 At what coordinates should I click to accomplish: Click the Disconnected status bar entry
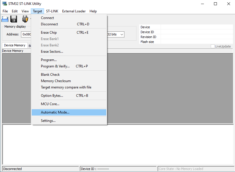pos(41,169)
